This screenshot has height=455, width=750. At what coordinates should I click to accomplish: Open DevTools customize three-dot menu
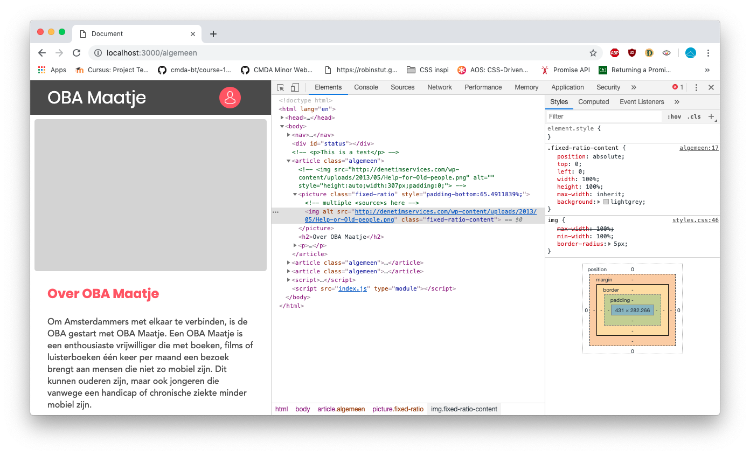pyautogui.click(x=696, y=87)
